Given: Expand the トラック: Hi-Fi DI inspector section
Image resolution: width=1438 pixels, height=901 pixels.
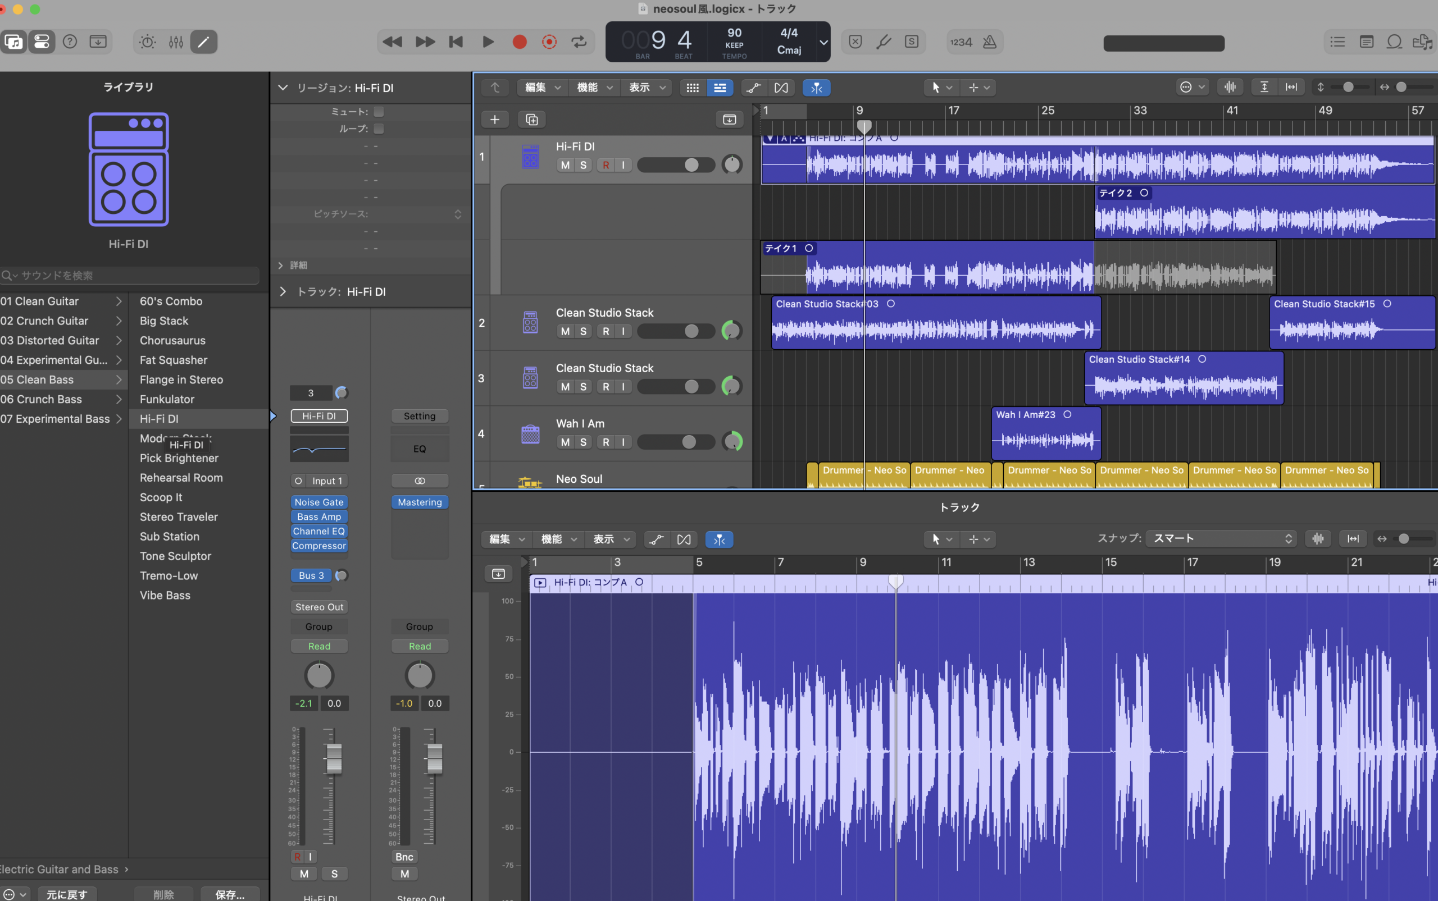Looking at the screenshot, I should [283, 291].
